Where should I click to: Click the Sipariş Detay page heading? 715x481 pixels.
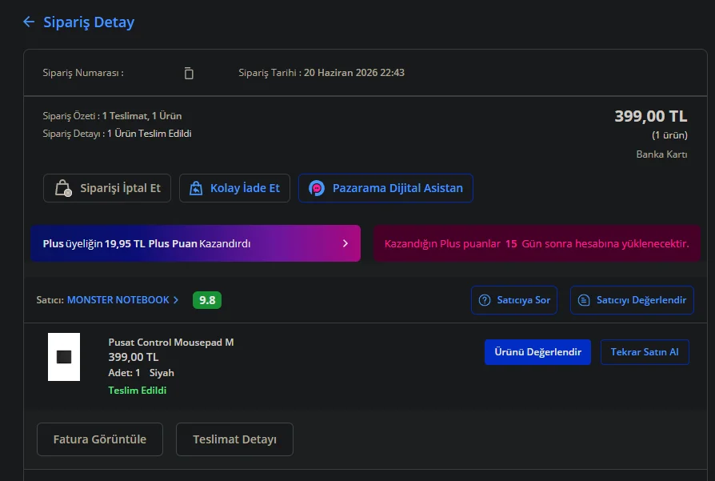[89, 22]
